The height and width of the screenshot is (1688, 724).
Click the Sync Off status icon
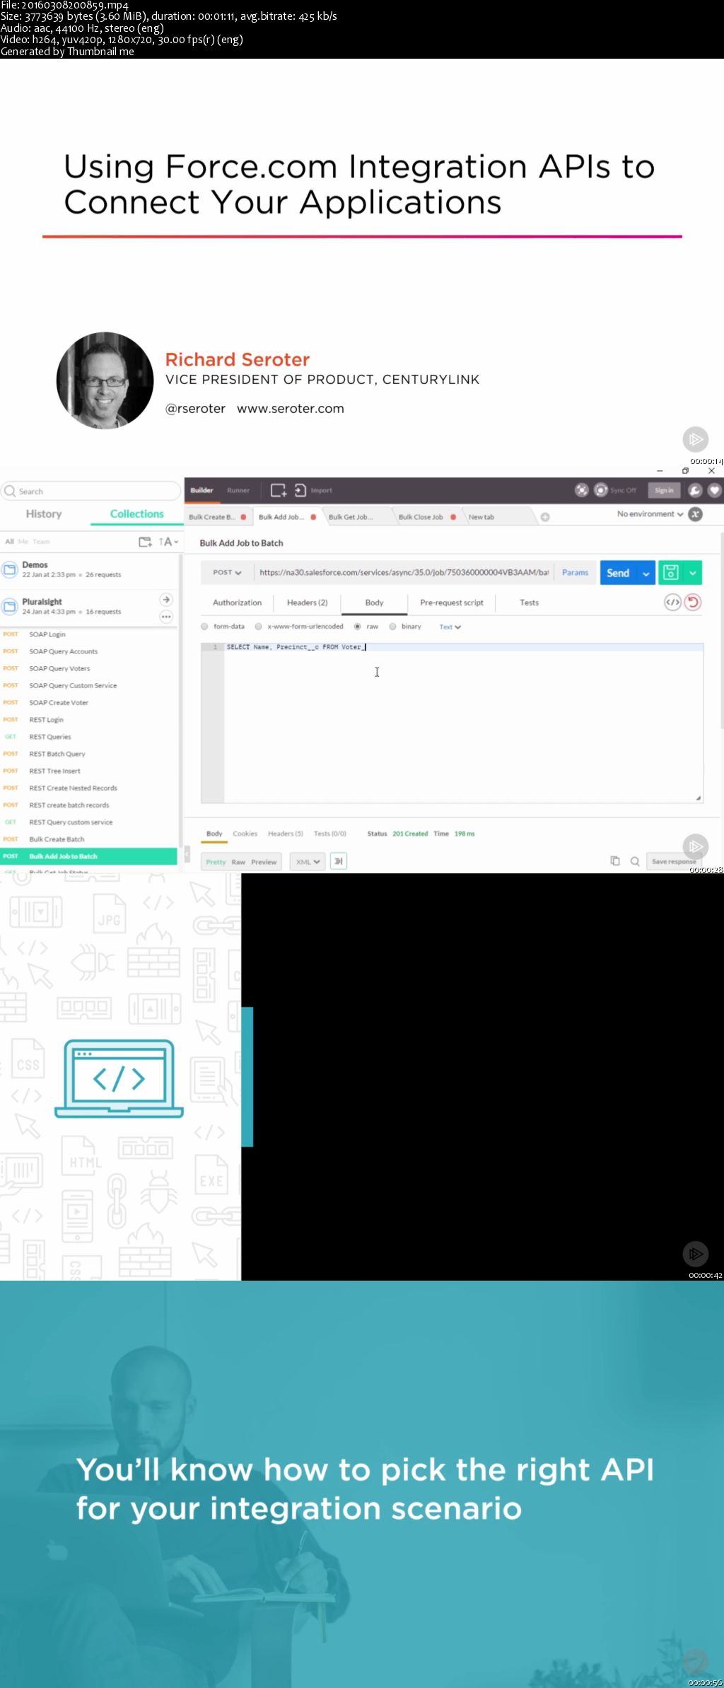point(601,490)
